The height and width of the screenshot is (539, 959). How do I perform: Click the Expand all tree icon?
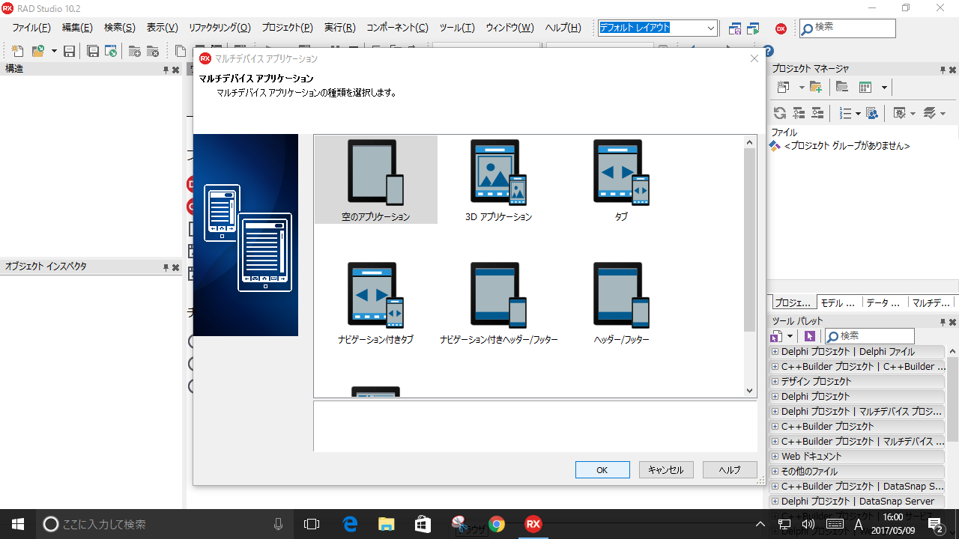799,113
